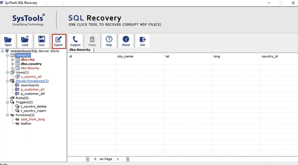The width and height of the screenshot is (298, 165).
Task: Collapse the Stored Procedures(3) node
Action: pyautogui.click(x=7, y=81)
